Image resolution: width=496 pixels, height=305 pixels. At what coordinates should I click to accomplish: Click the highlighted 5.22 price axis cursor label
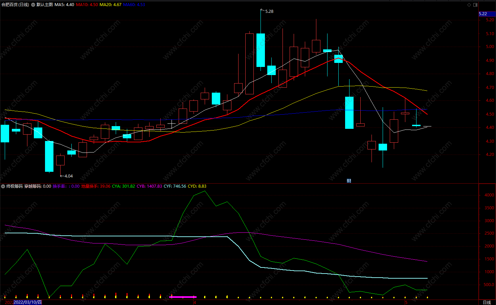click(487, 14)
